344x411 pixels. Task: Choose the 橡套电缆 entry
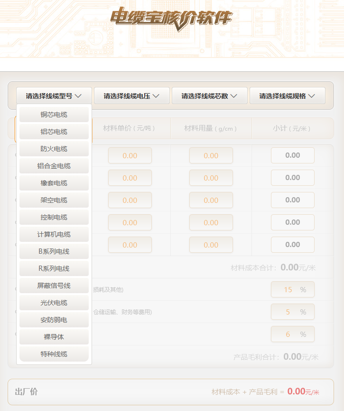(54, 183)
